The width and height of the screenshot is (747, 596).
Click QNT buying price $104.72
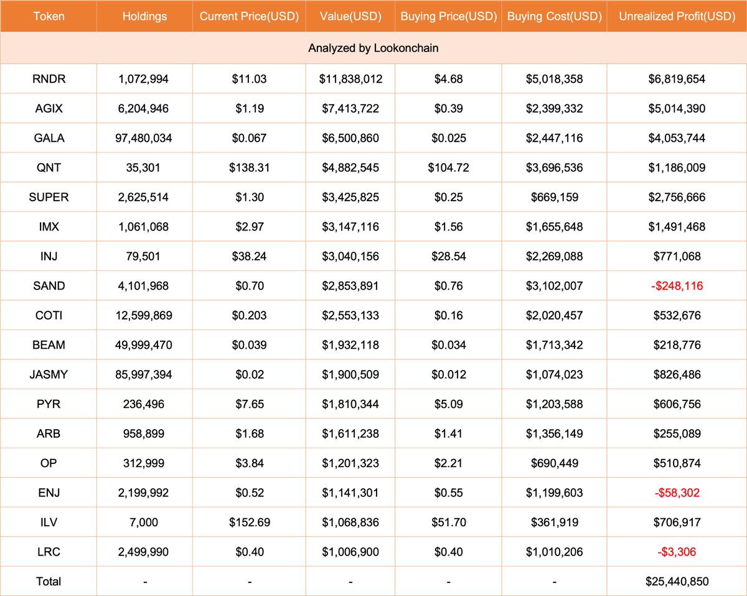449,168
